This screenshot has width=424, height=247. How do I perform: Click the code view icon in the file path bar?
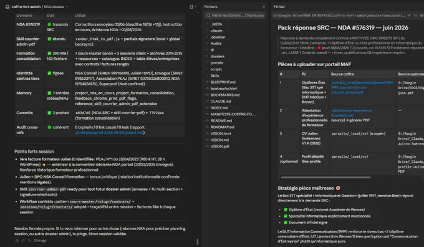[409, 16]
